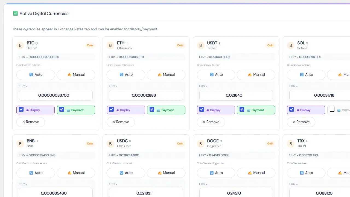The height and width of the screenshot is (197, 350).
Task: Toggle Payment checkbox for Bitcoin
Action: point(62,109)
